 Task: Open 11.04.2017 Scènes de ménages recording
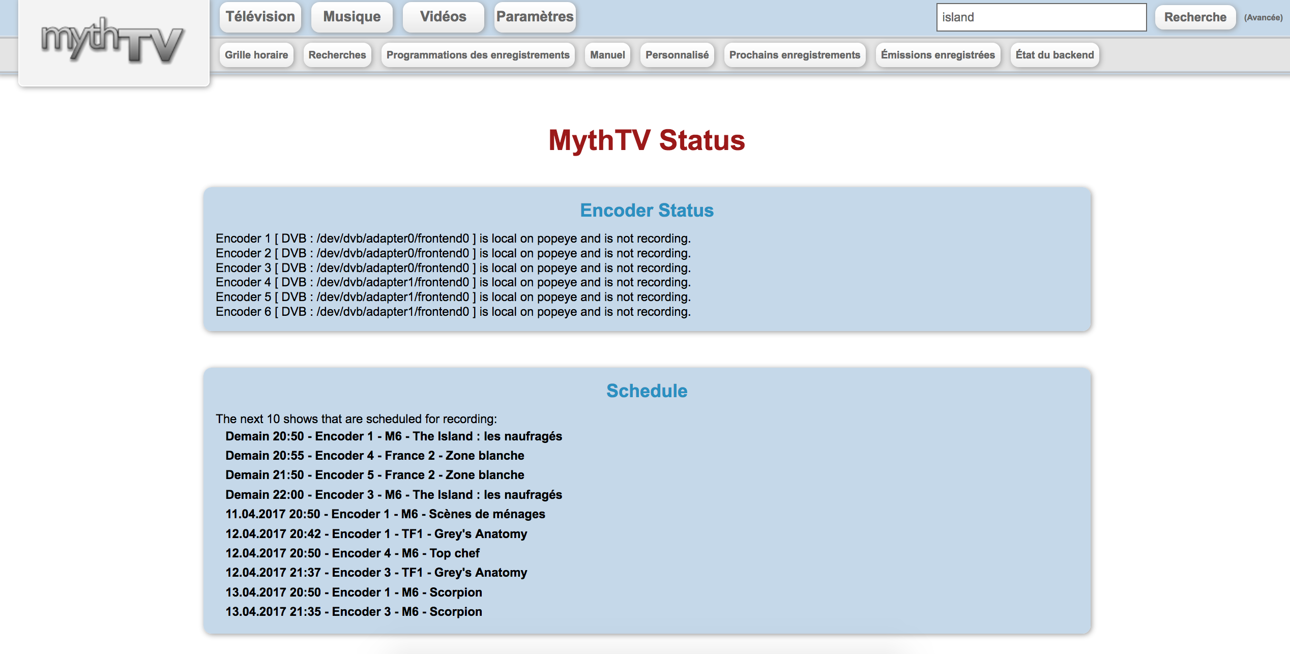pos(385,514)
